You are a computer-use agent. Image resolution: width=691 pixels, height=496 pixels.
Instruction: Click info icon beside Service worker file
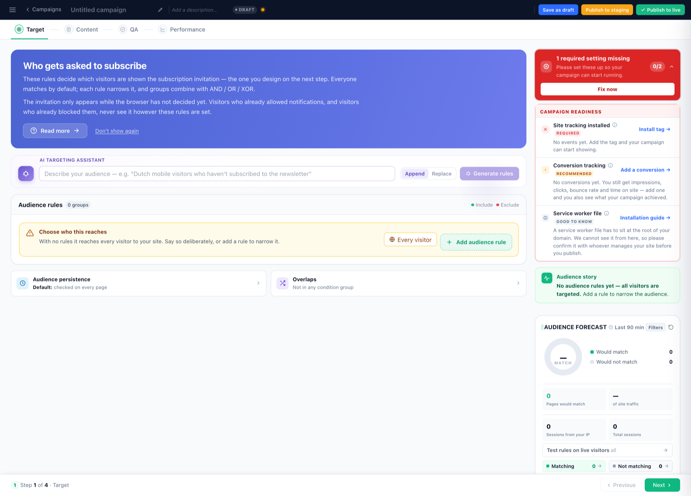coord(607,213)
